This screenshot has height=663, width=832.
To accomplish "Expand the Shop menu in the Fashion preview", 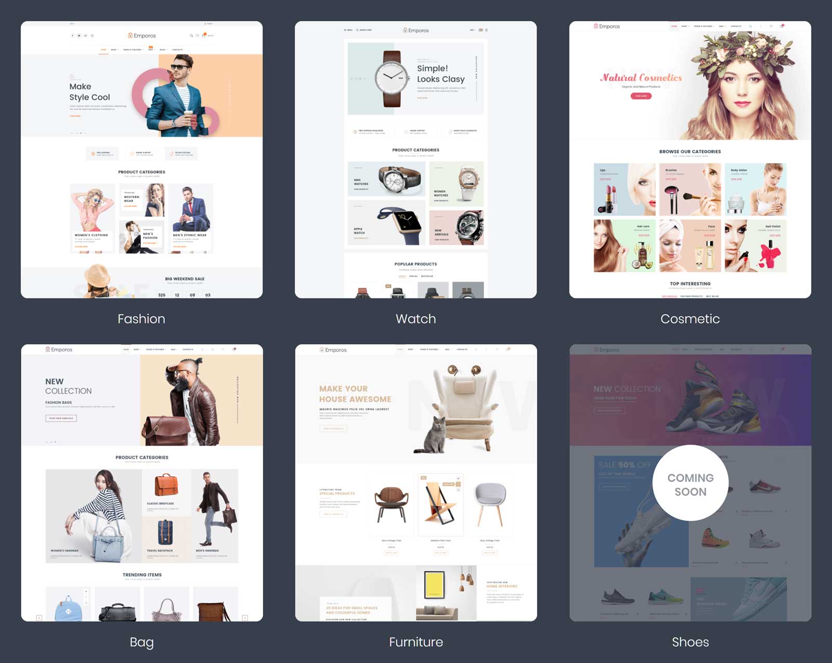I will pyautogui.click(x=114, y=50).
